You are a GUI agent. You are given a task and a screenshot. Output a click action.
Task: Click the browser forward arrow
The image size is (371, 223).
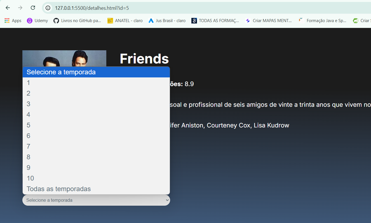[x=20, y=8]
